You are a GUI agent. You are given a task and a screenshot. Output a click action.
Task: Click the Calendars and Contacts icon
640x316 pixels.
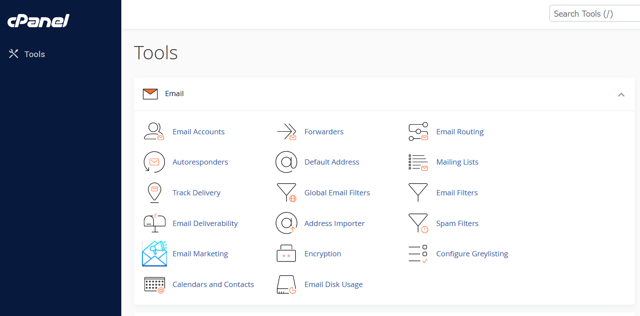tap(154, 284)
